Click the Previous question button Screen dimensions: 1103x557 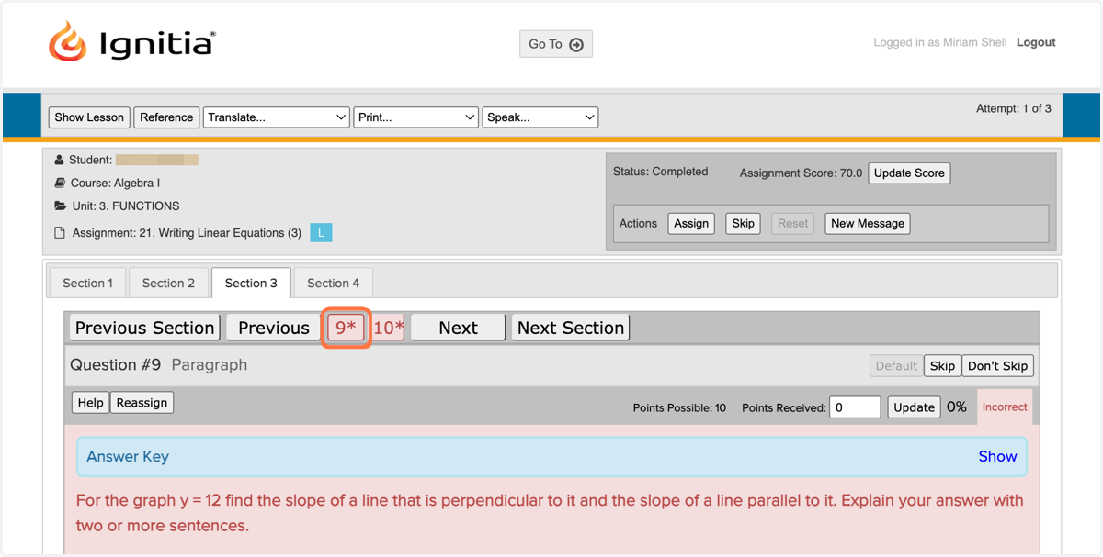[274, 328]
